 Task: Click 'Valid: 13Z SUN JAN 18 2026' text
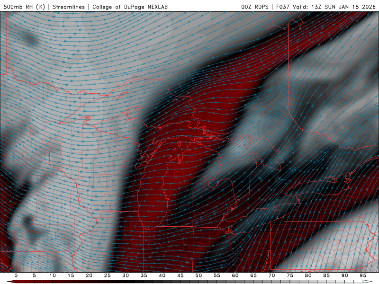click(334, 7)
